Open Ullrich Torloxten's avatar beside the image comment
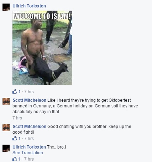152x162 pixels. pyautogui.click(x=6, y=7)
